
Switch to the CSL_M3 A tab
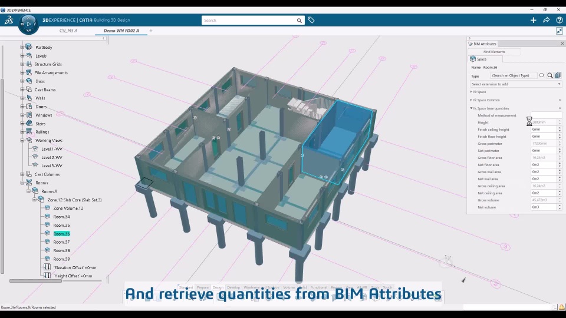point(68,31)
